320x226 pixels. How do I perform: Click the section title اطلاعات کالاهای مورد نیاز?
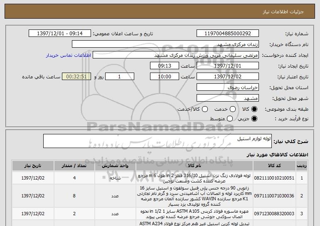coord(277,155)
